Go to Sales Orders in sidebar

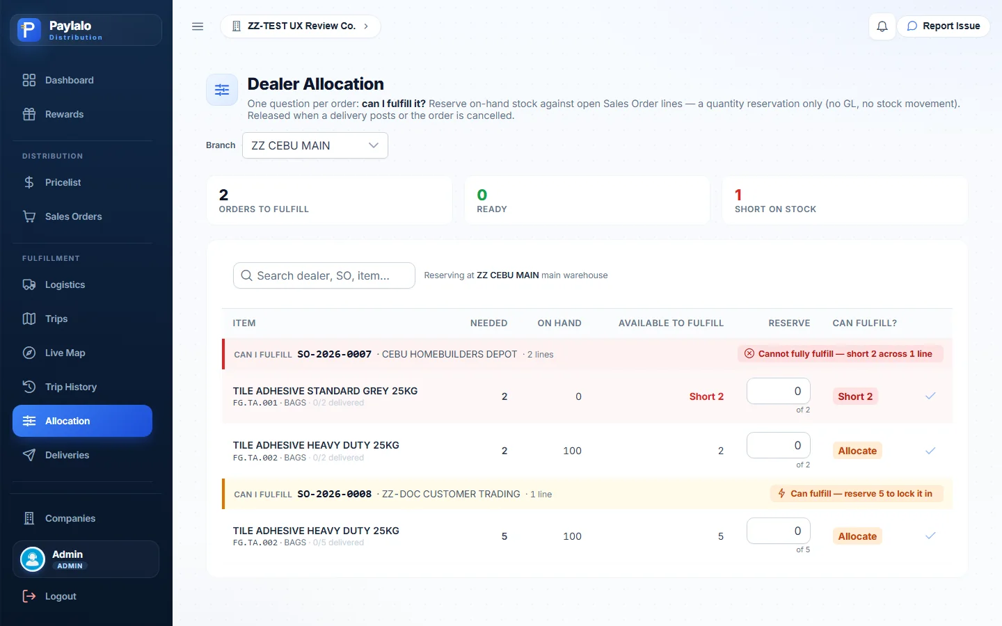[82, 216]
